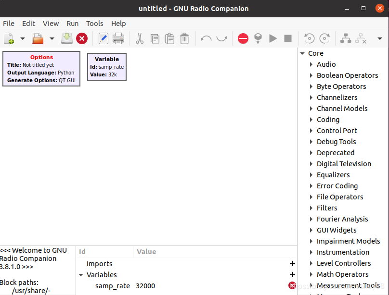Enable selected block with hierarchy icon
This screenshot has width=389, height=295.
(x=346, y=38)
